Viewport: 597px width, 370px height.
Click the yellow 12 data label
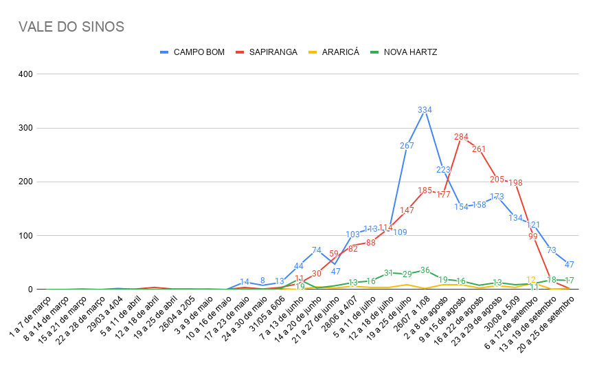coord(531,280)
